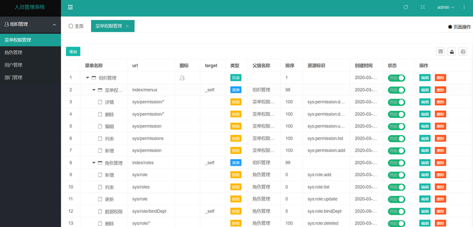Open 菜单权限管理 in the sidebar
Image resolution: width=473 pixels, height=227 pixels.
click(31, 40)
